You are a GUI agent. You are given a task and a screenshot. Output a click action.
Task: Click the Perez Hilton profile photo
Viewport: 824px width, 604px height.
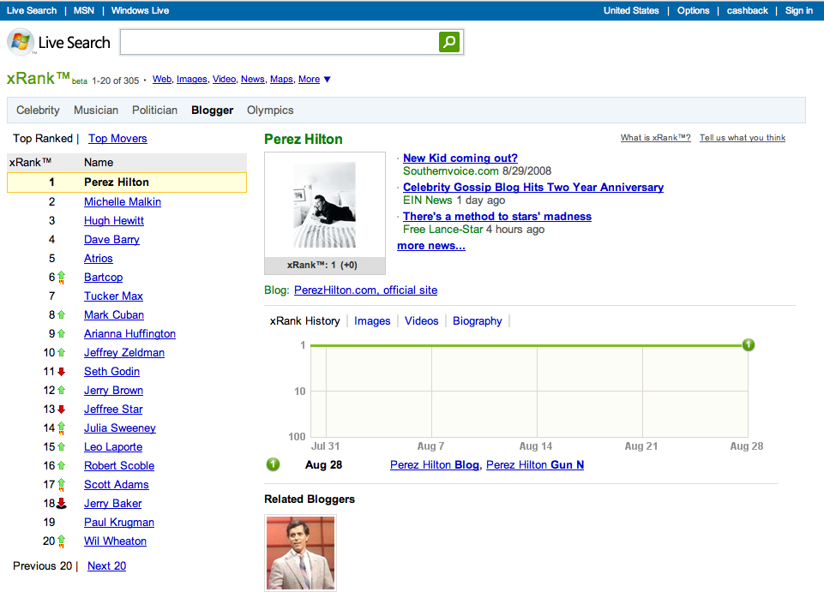(x=324, y=205)
